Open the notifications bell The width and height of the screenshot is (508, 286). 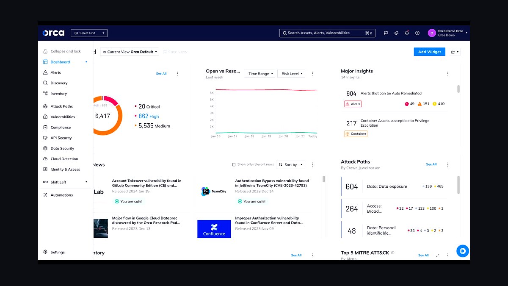click(x=407, y=33)
